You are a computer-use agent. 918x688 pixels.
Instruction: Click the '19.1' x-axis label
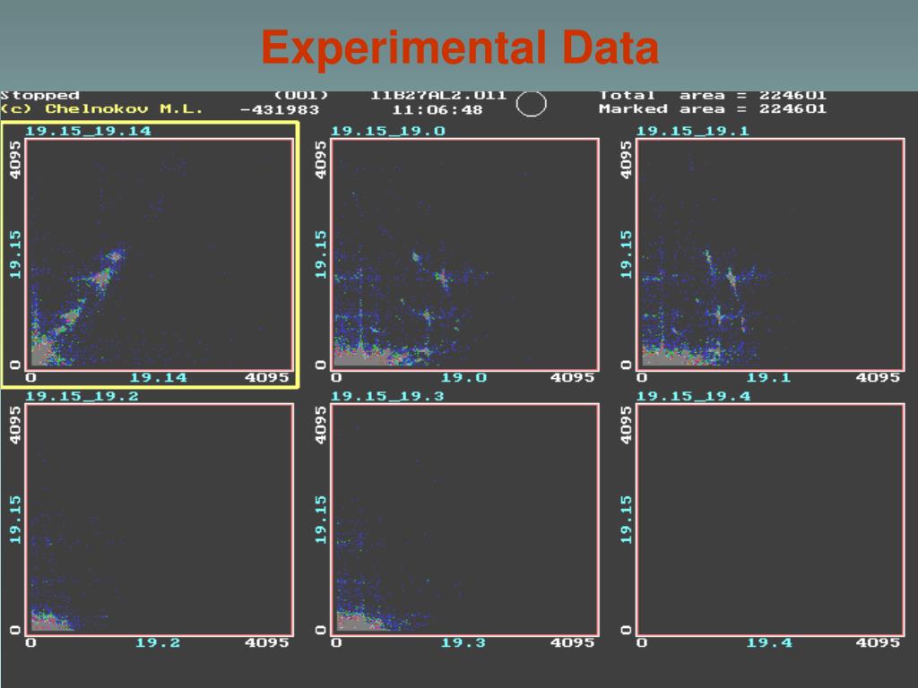768,378
